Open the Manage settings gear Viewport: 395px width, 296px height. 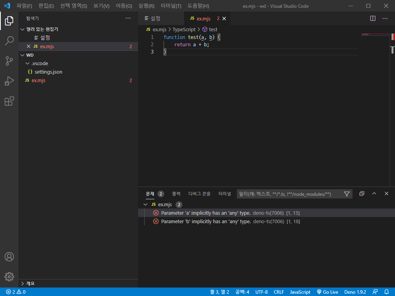9,277
